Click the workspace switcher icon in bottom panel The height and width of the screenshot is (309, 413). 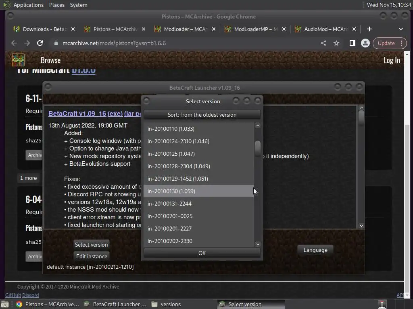(382, 304)
